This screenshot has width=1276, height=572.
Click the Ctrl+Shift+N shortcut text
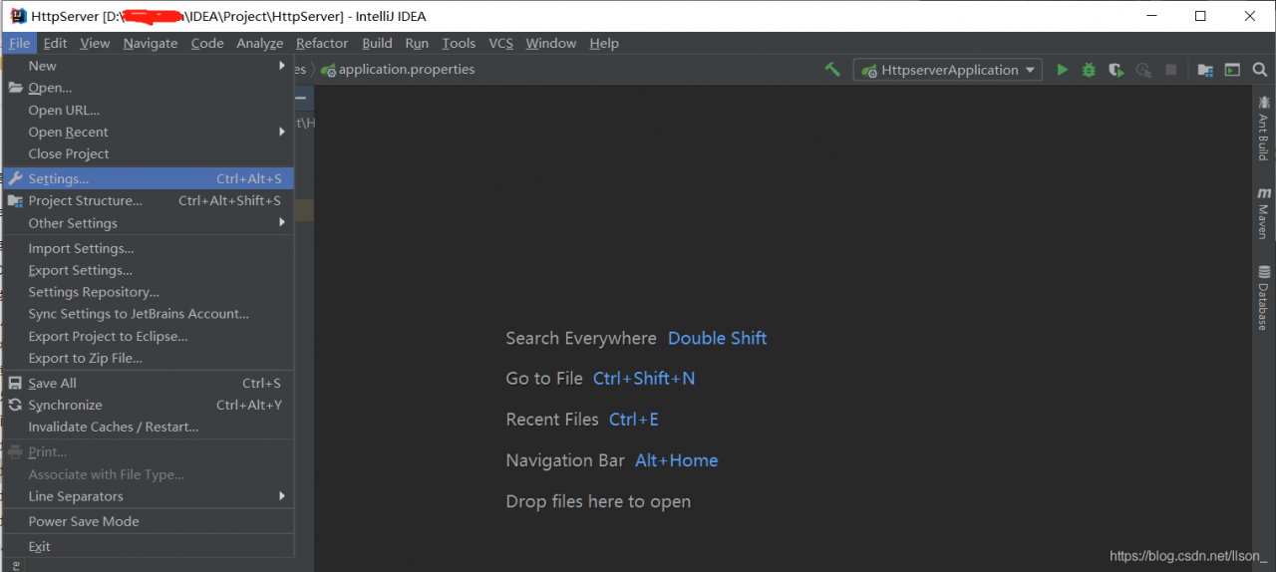(x=644, y=379)
